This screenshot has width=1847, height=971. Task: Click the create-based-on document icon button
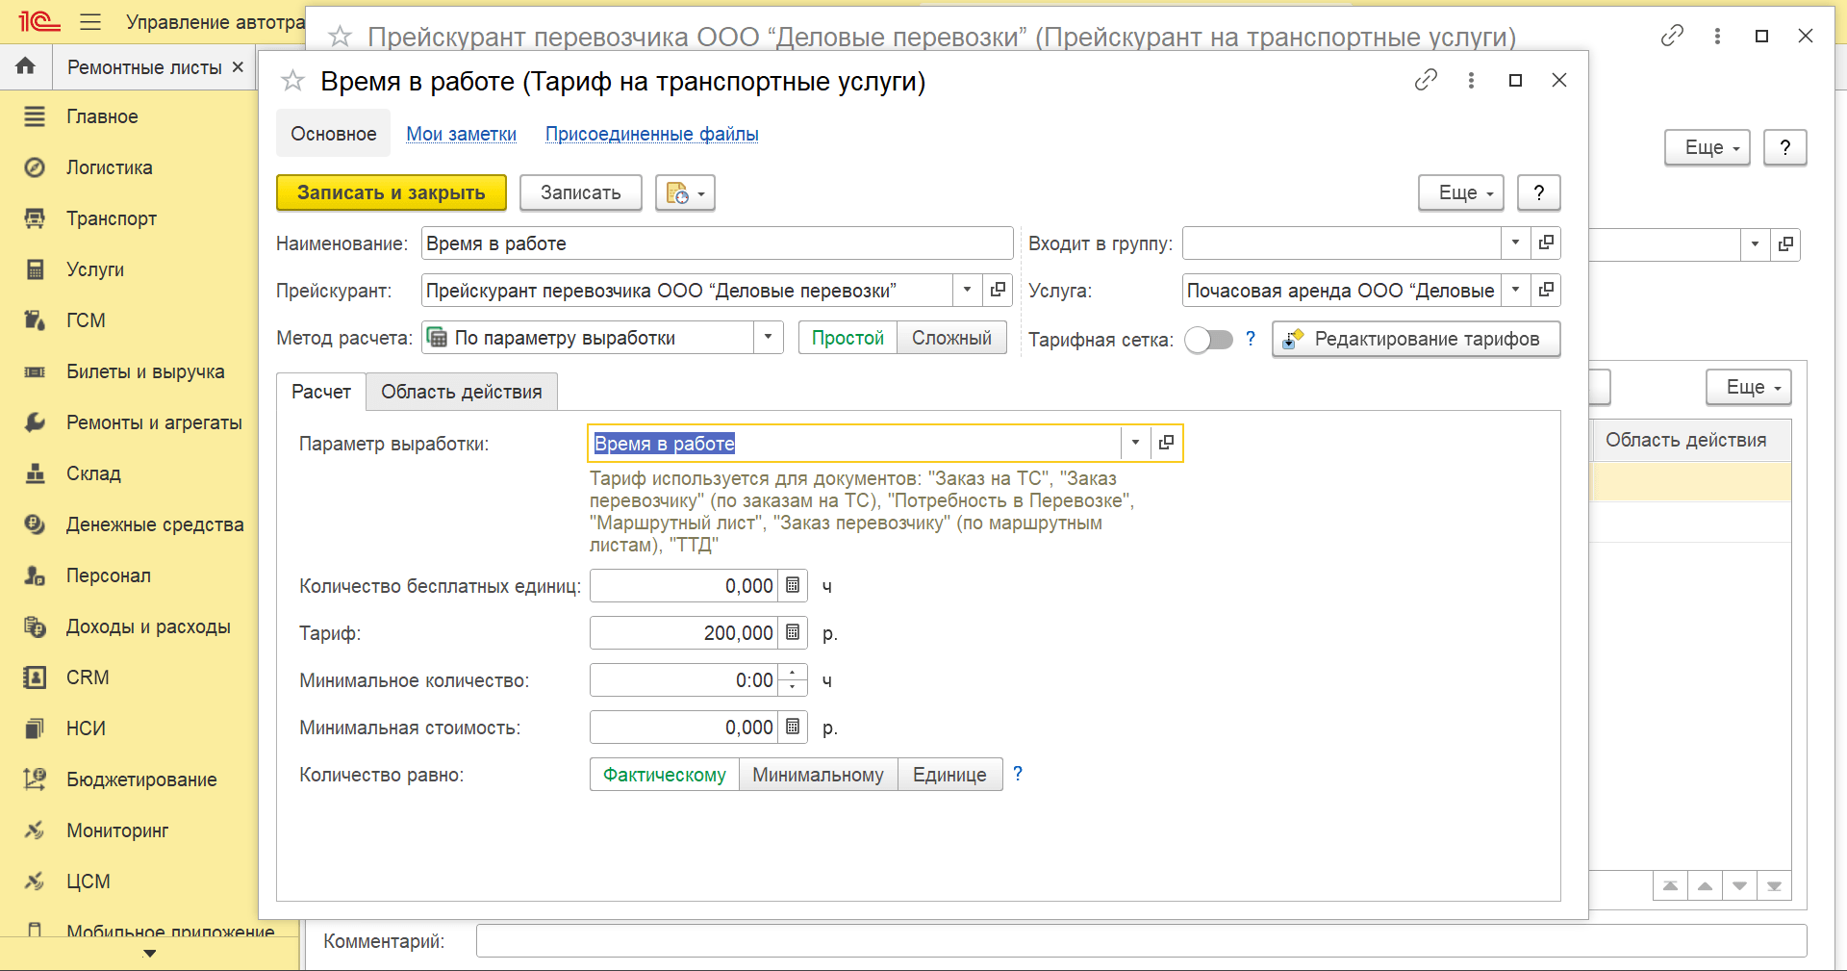click(x=684, y=193)
